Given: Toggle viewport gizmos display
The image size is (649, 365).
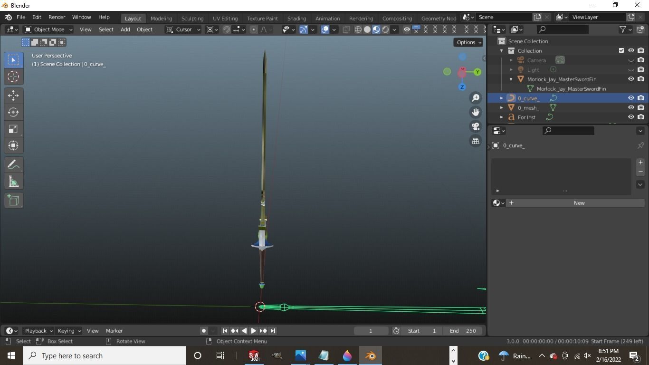Looking at the screenshot, I should coord(304,29).
